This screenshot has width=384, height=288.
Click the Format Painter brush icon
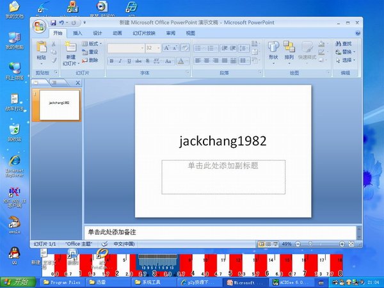coord(53,60)
